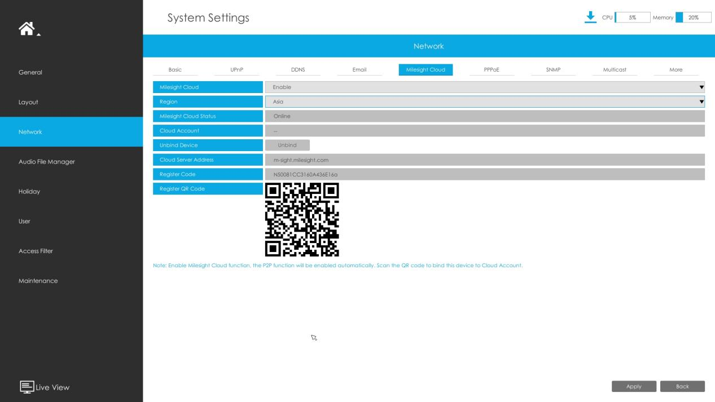Open Maintenance in sidebar
This screenshot has height=402, width=715.
pos(71,281)
